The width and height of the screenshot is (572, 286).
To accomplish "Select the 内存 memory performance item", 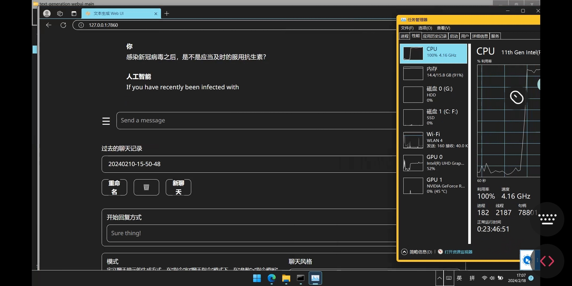I will pos(434,73).
